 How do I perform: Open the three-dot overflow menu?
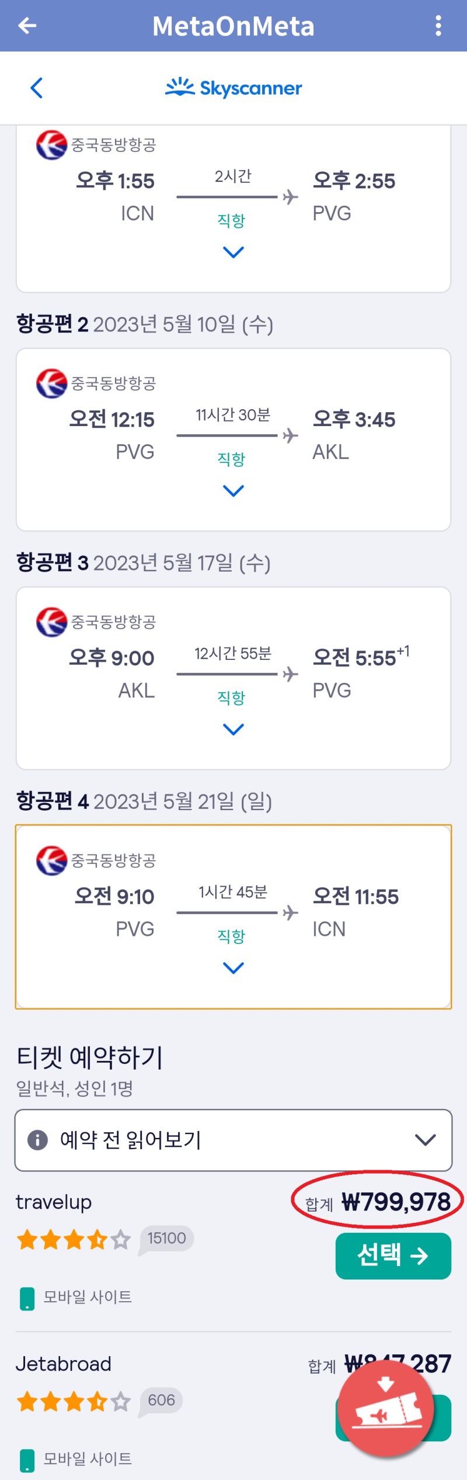(x=438, y=26)
